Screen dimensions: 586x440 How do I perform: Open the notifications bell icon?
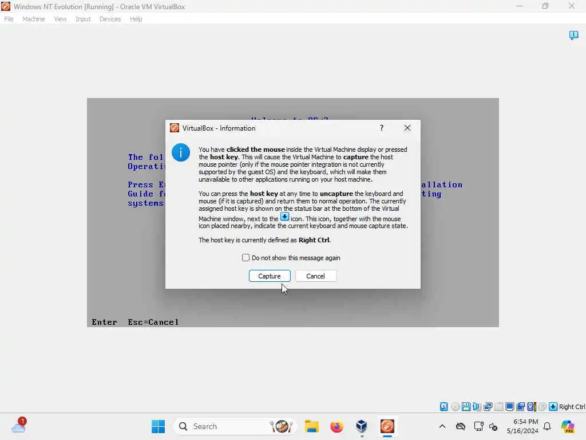coord(547,426)
